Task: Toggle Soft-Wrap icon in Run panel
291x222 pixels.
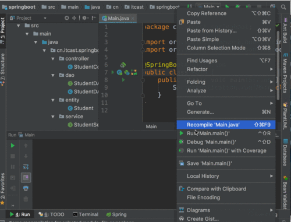Action: click(x=26, y=167)
